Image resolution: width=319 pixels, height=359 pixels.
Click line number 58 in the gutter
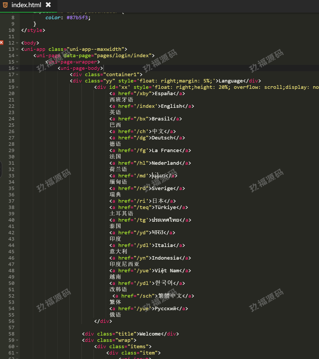pos(11,334)
